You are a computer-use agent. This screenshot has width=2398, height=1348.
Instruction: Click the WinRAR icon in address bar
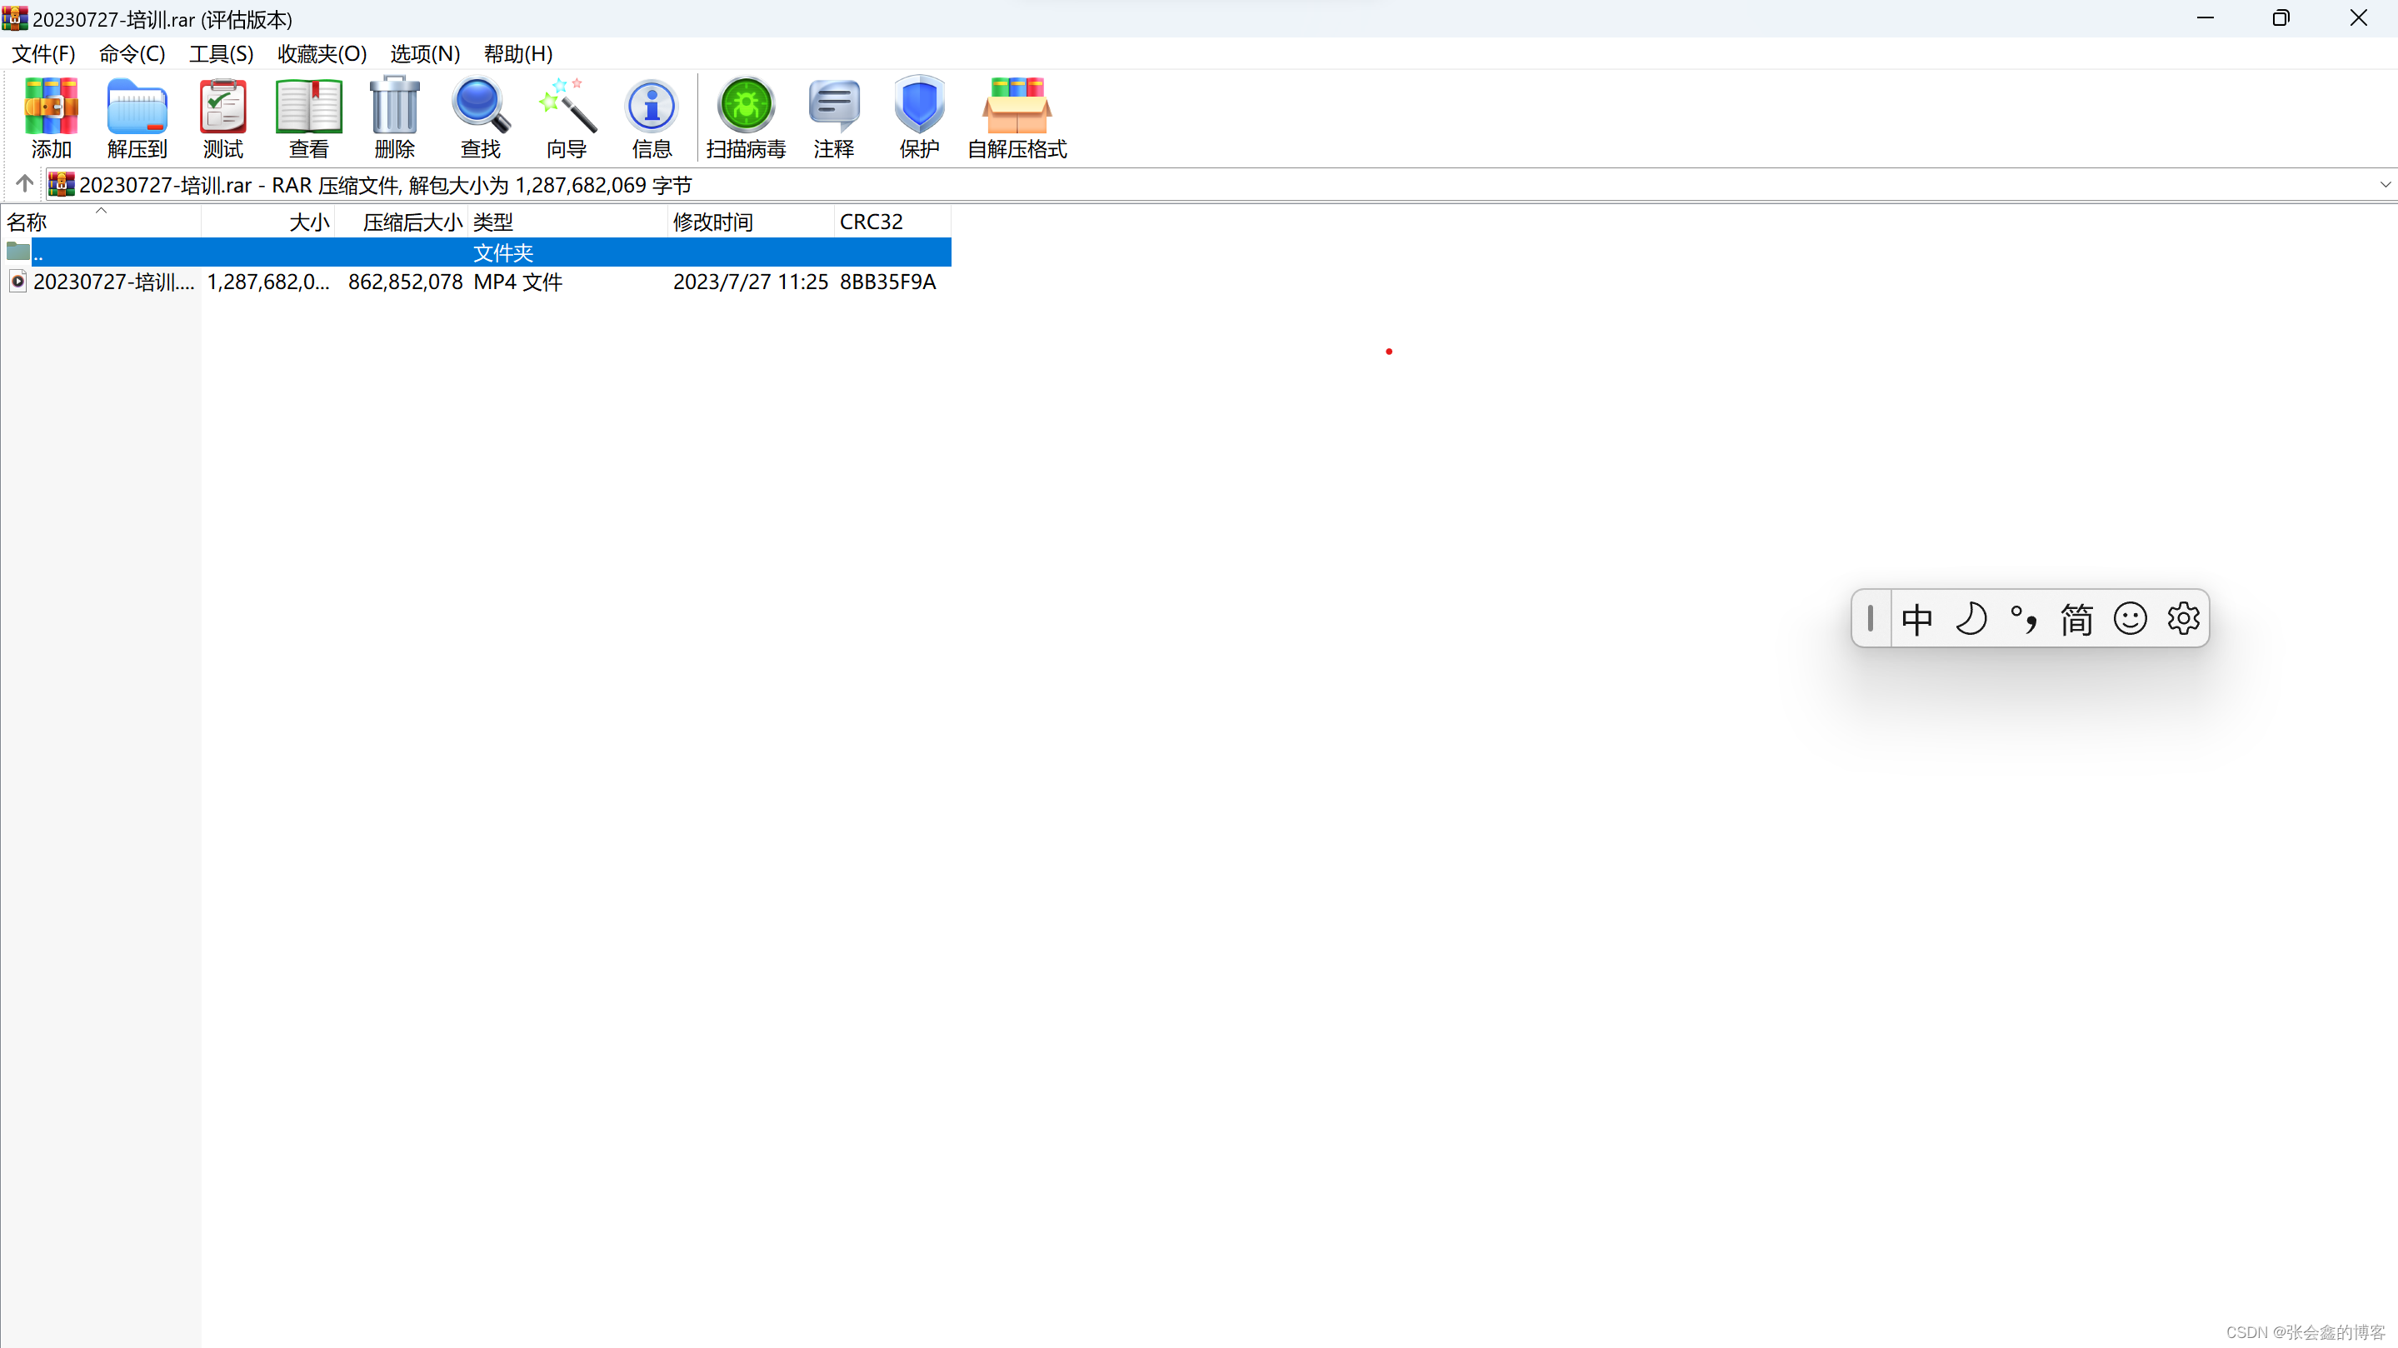62,184
